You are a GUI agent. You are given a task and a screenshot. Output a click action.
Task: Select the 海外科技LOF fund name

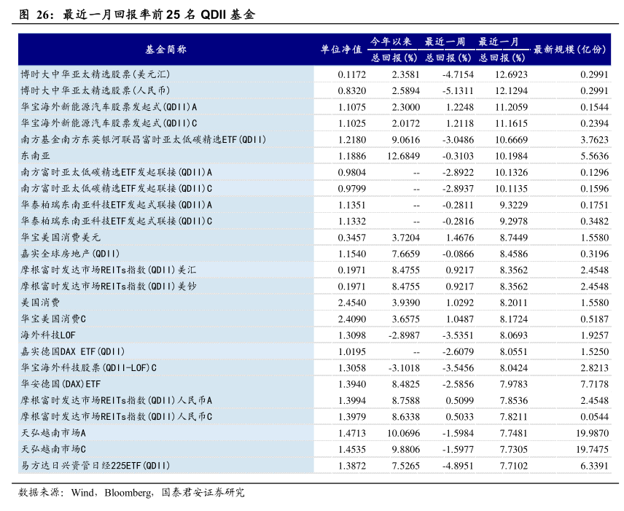pyautogui.click(x=48, y=335)
